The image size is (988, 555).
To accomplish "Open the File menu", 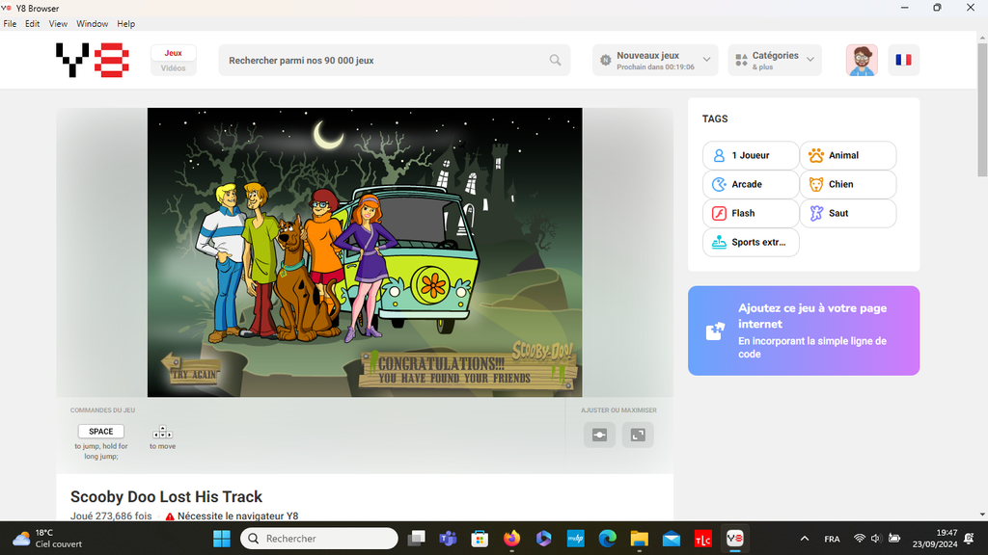I will 10,23.
